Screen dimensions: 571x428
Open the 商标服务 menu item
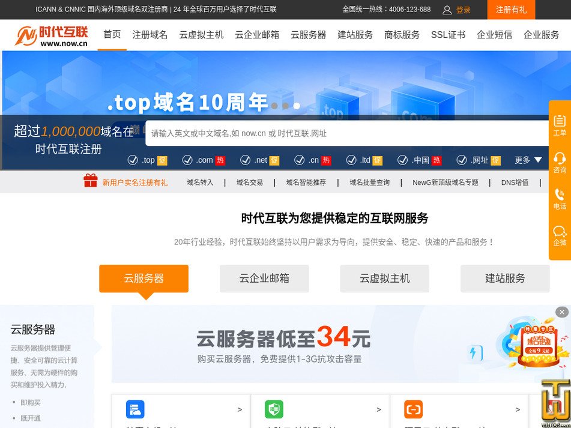(x=400, y=34)
